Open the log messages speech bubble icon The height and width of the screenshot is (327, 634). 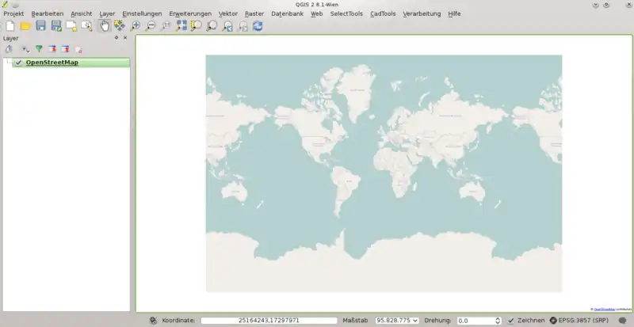pyautogui.click(x=622, y=320)
